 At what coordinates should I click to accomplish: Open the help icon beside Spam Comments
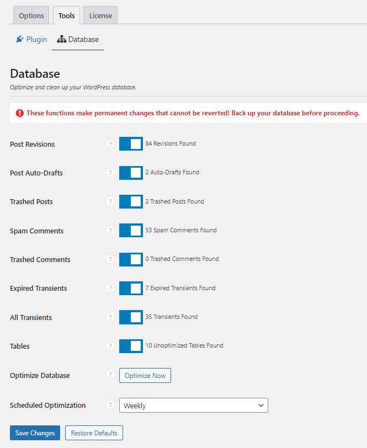coord(110,231)
